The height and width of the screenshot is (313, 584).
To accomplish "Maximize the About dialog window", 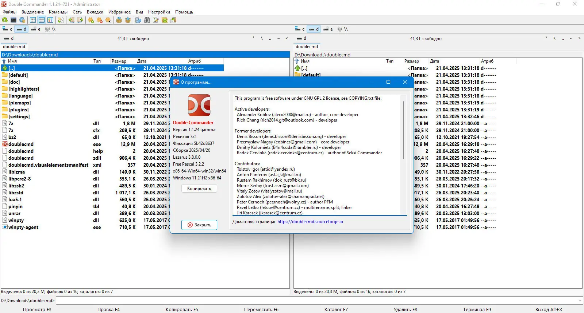I will pos(388,82).
